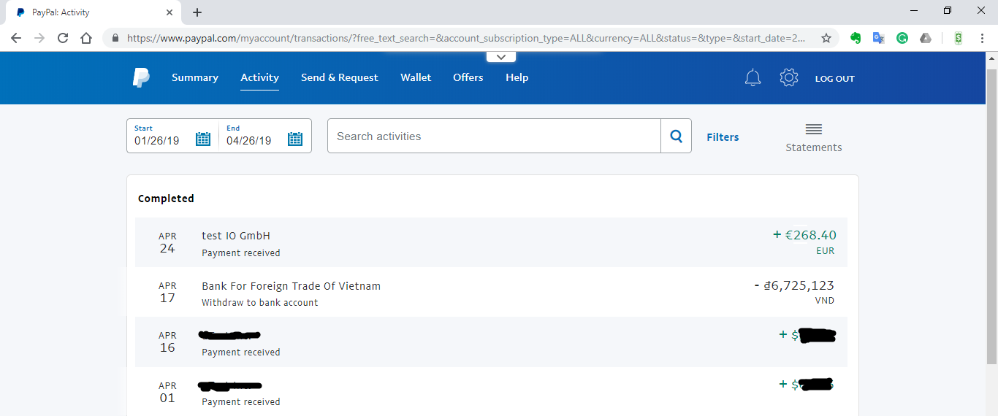This screenshot has height=416, width=998.
Task: Open the notifications bell
Action: pos(753,77)
